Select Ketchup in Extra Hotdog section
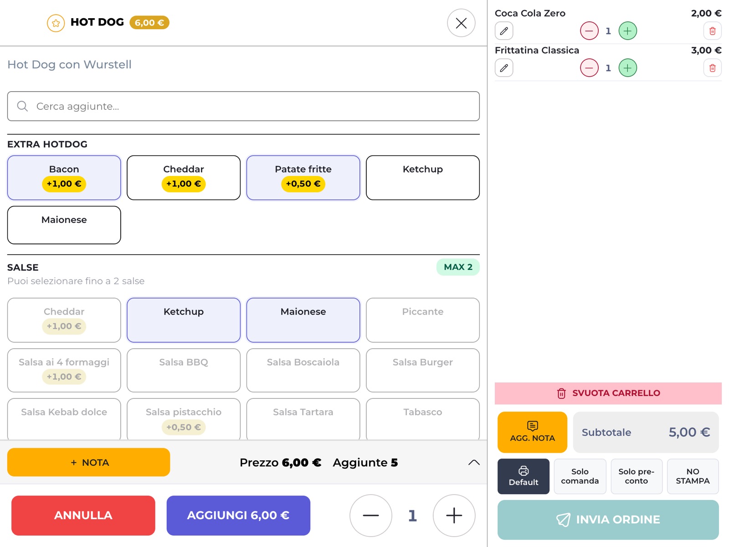 coord(423,178)
